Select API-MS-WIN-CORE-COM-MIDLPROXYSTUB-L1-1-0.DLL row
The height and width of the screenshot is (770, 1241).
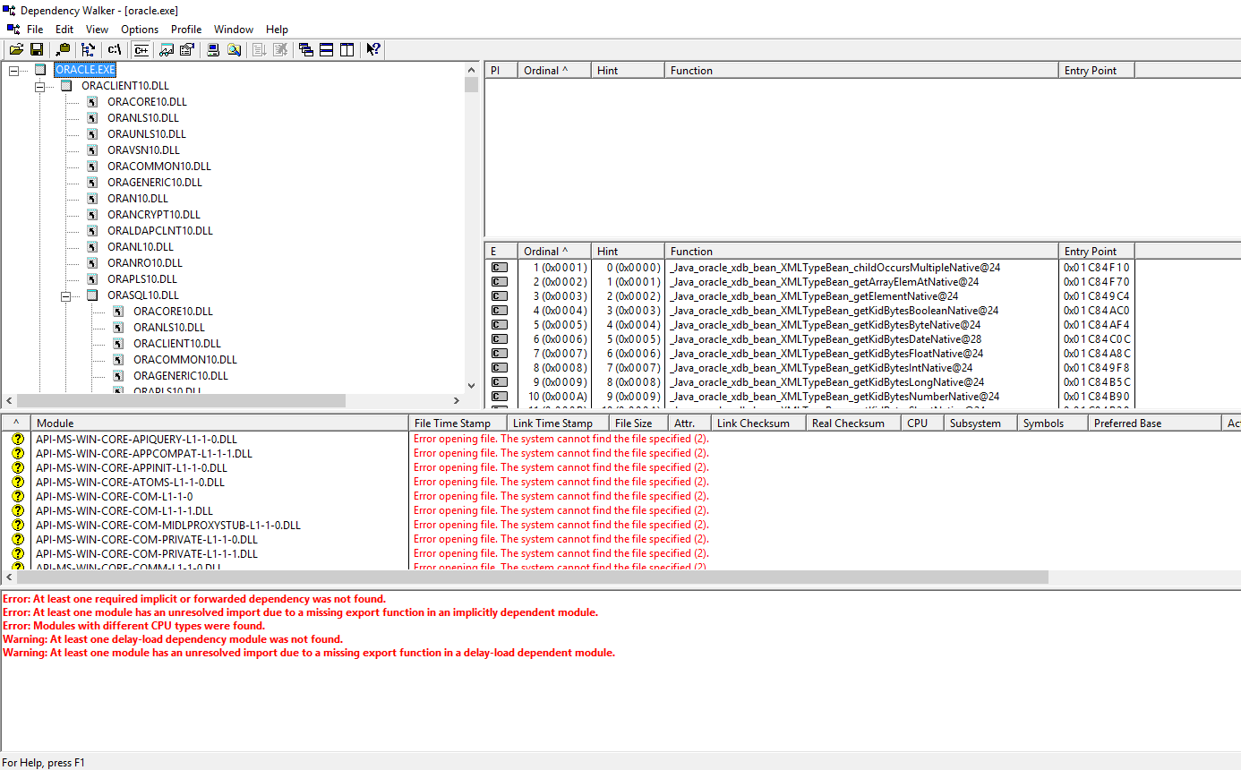pos(168,526)
